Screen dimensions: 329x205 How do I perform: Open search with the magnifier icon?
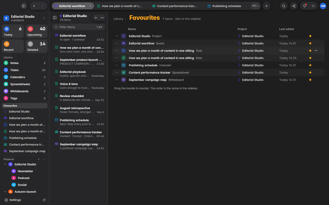pyautogui.click(x=284, y=6)
